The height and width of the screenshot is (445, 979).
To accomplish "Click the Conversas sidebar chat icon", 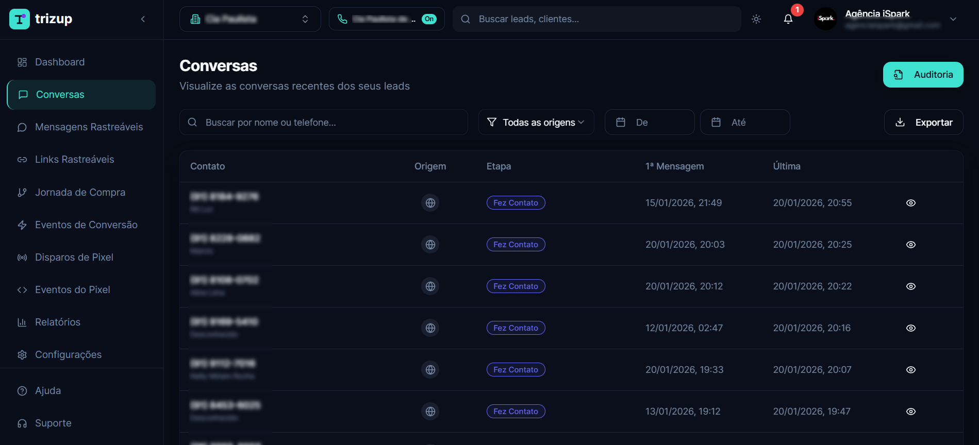I will [23, 94].
